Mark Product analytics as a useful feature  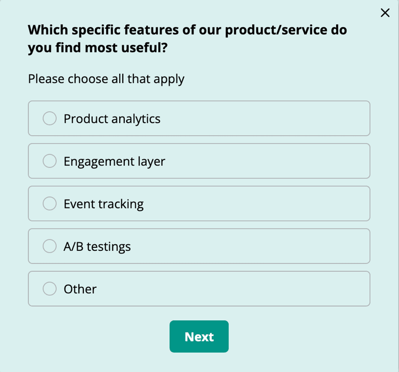click(199, 118)
